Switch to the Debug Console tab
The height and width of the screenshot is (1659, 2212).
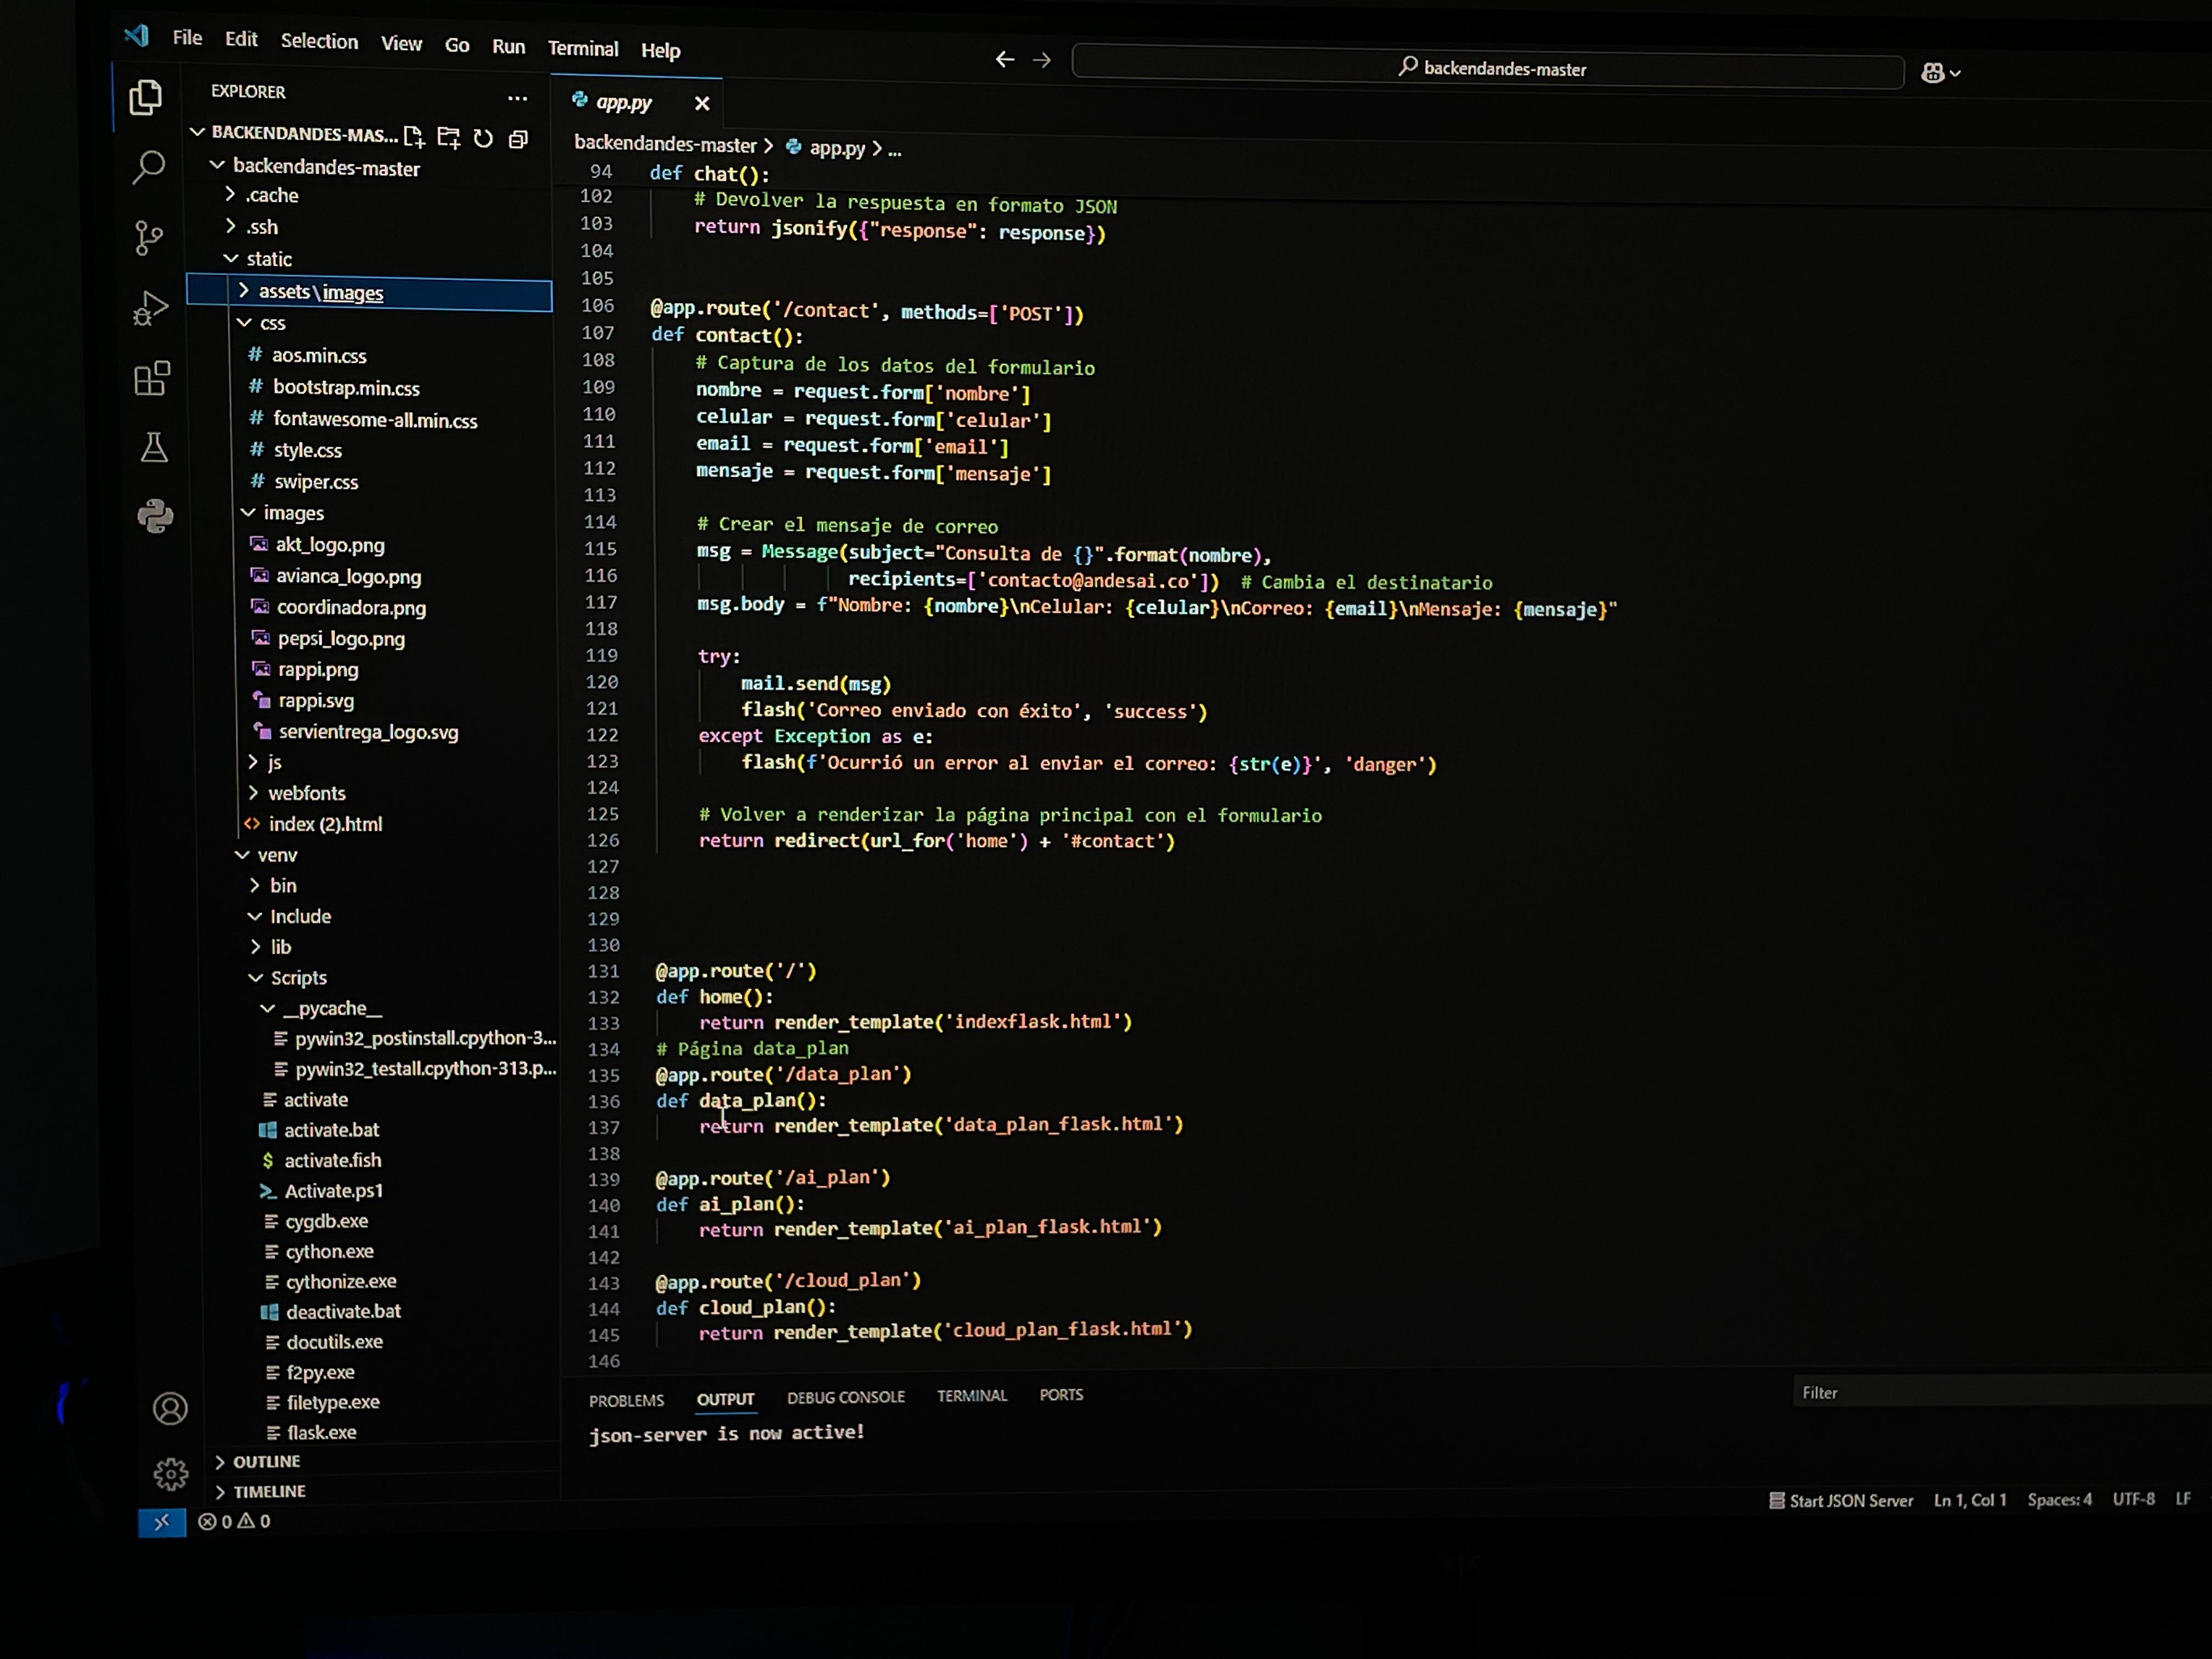point(846,1397)
